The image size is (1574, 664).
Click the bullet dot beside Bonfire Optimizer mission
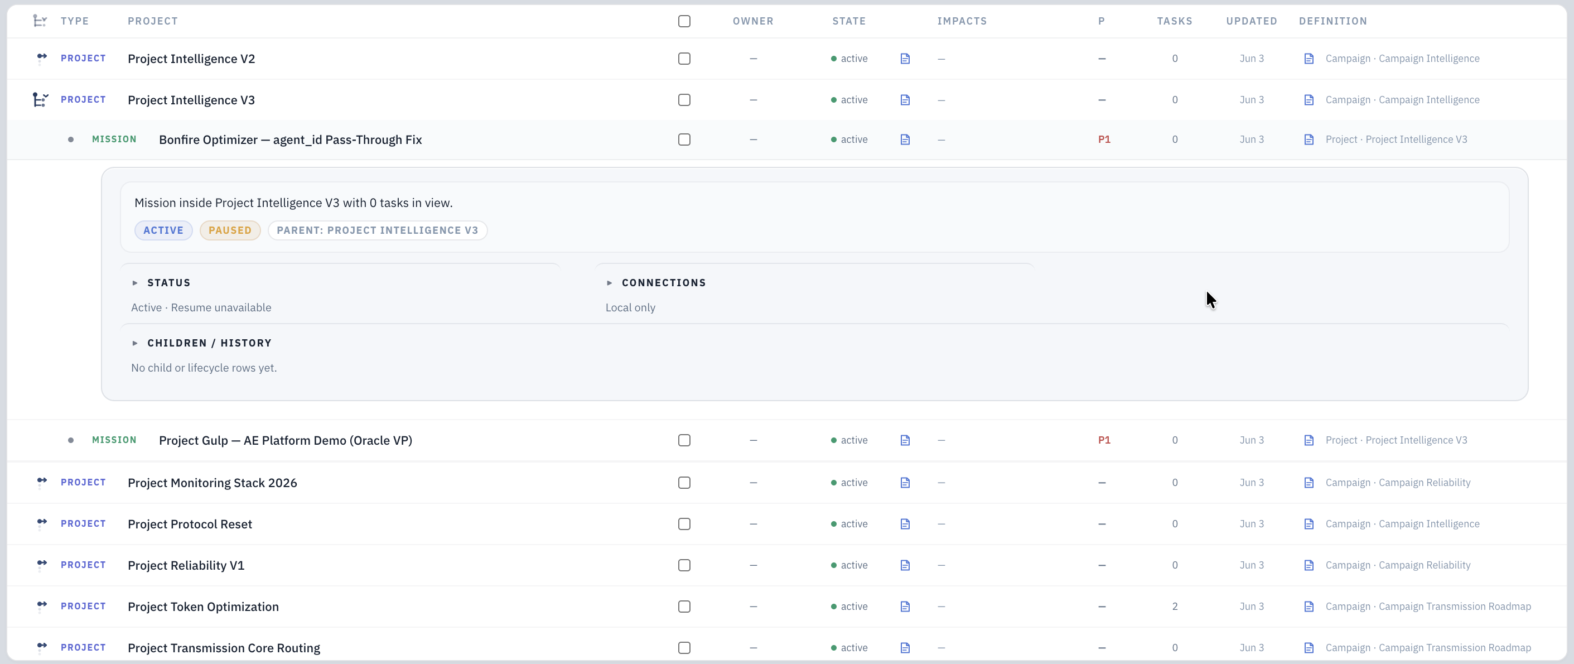[71, 139]
